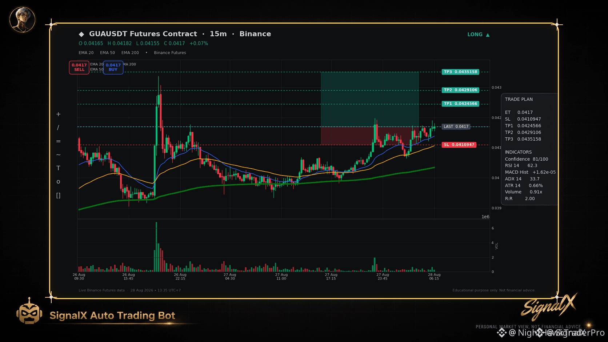Click the 28 Aug 06:15 time label
Screen dimensions: 608x342
(x=434, y=277)
